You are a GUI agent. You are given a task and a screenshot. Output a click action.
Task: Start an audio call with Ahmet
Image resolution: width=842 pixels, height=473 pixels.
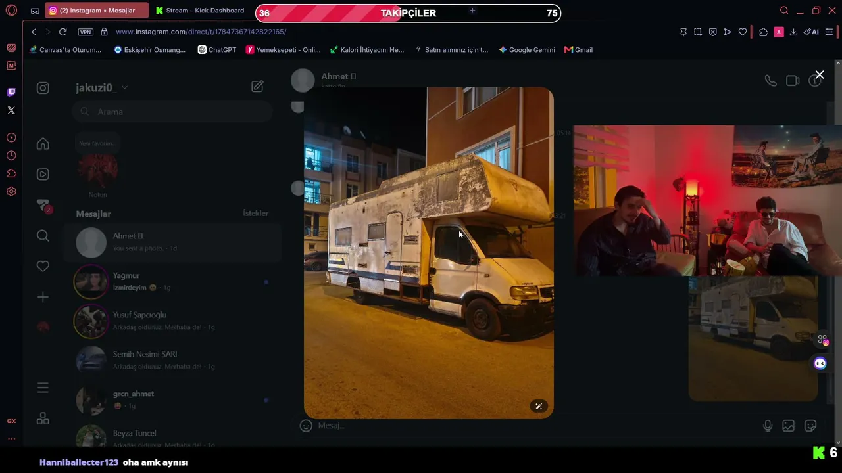coord(770,81)
